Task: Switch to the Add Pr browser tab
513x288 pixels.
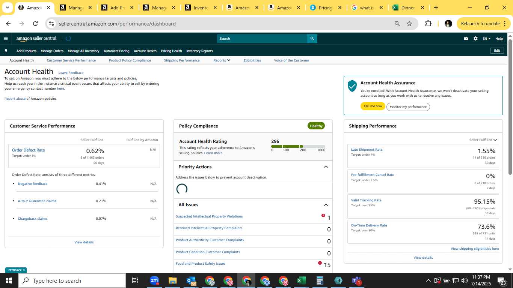Action: coord(117,7)
